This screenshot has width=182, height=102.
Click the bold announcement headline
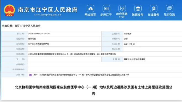pyautogui.click(x=94, y=90)
